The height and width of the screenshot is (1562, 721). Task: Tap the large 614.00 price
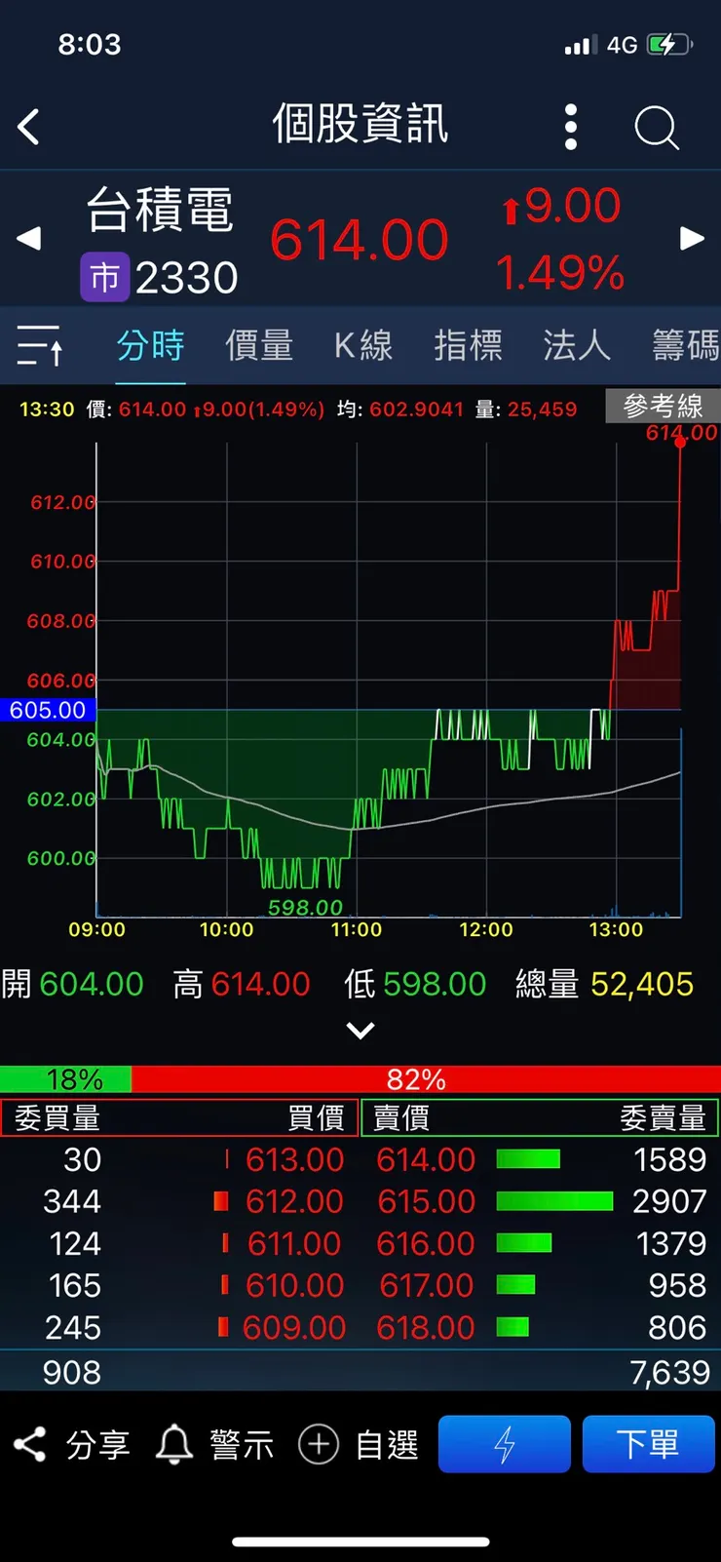[360, 240]
